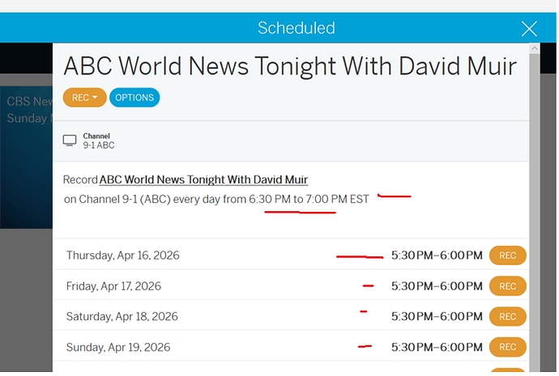
Task: Select the 'Friday, Apr 17, 2026' text
Action: tap(113, 286)
